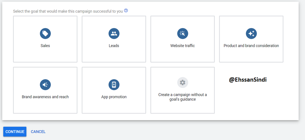305x140 pixels.
Task: Click the Continue button
Action: (15, 132)
